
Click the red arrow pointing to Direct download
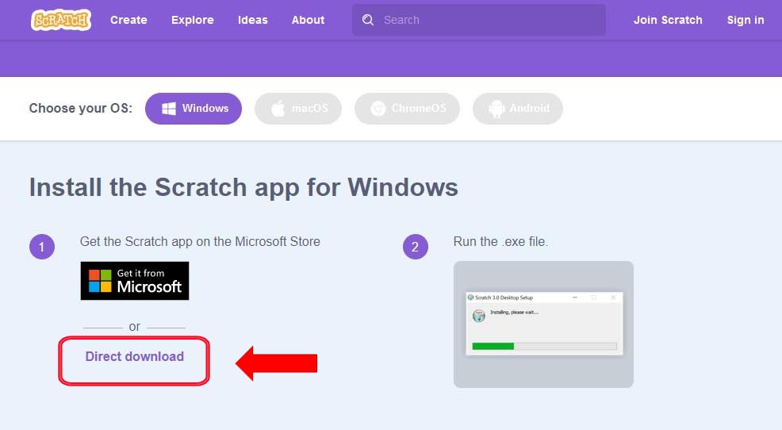(277, 363)
